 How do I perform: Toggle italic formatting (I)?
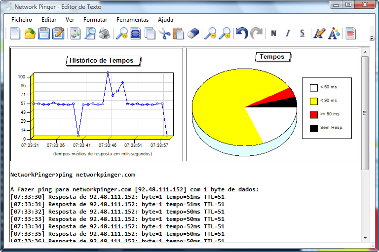click(288, 34)
